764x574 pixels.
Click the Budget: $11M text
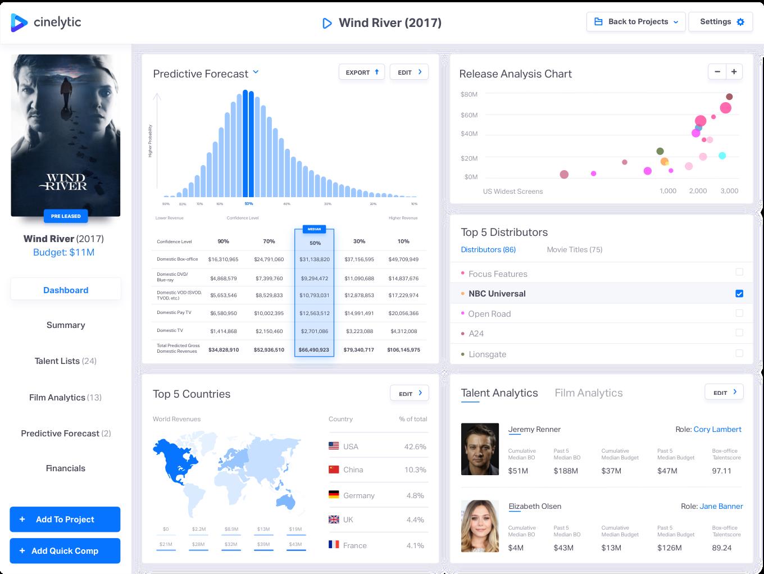point(63,252)
